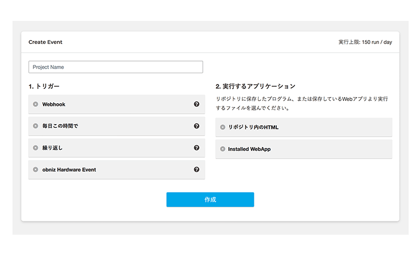The height and width of the screenshot is (266, 417).
Task: Expand the obniz Hardware Event label
Action: 69,170
